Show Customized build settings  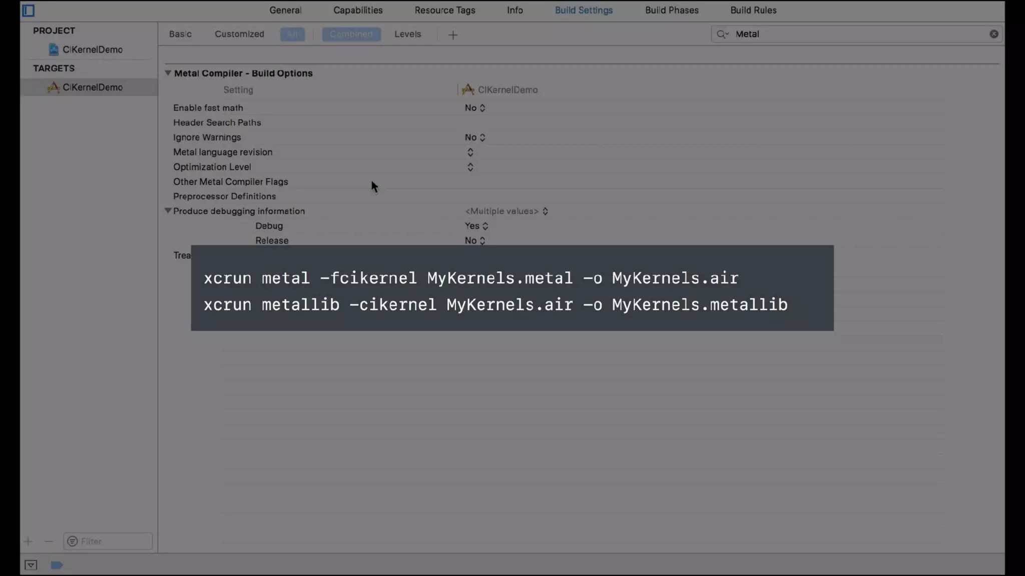pyautogui.click(x=239, y=34)
